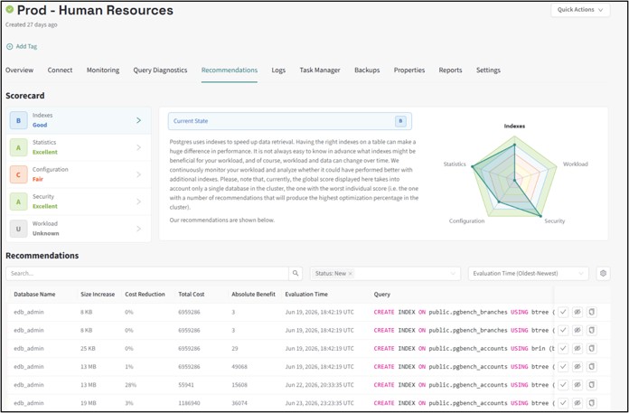Click the Add Tag plus icon
Image resolution: width=629 pixels, height=413 pixels.
tap(10, 46)
